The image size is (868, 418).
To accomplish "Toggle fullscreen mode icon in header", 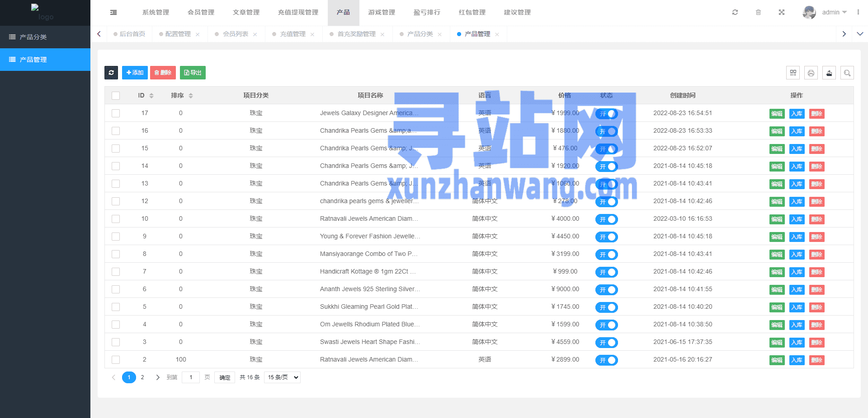I will 782,13.
